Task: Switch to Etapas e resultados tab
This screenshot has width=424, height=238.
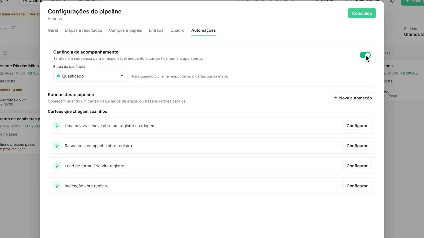Action: (x=83, y=30)
